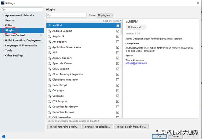
Task: Click the CSS Support plugin icon
Action: (49, 101)
